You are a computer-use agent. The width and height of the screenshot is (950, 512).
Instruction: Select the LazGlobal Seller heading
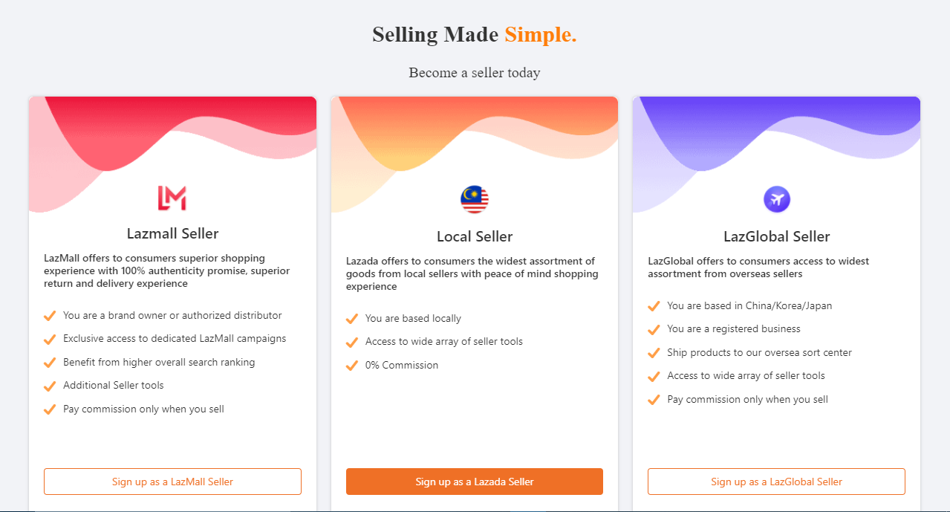[x=777, y=236]
